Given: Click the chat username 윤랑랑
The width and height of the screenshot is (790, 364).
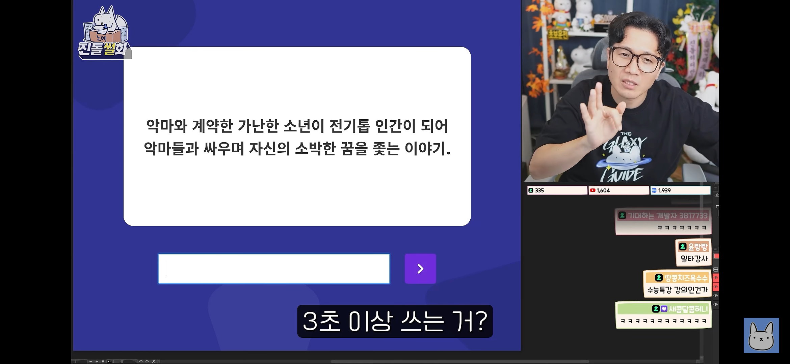Looking at the screenshot, I should pos(697,247).
